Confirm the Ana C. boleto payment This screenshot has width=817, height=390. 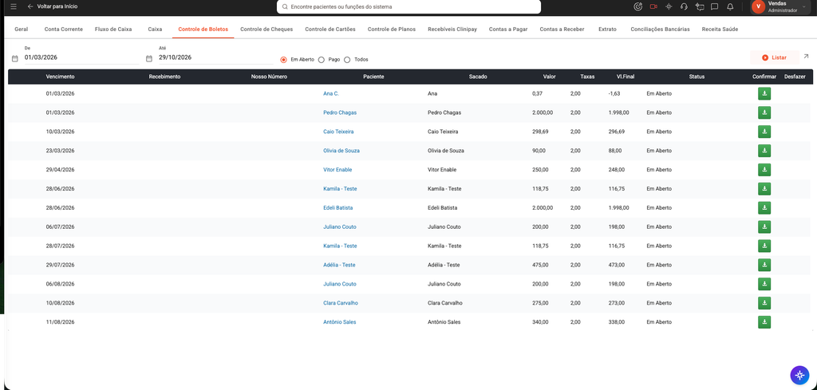[764, 94]
